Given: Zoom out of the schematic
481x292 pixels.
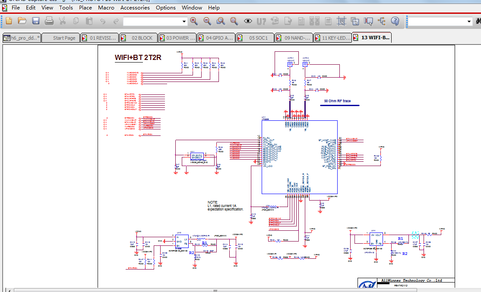Looking at the screenshot, I should [x=207, y=21].
